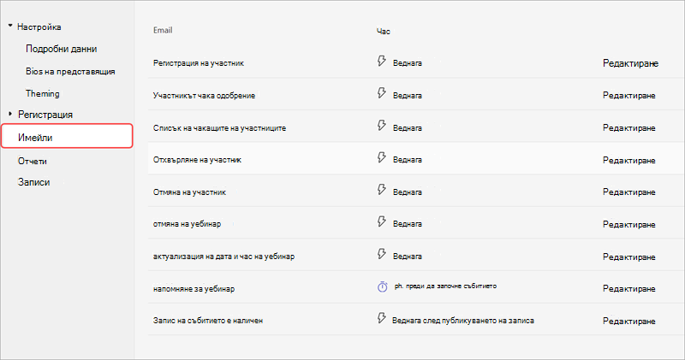Expand the Регистрация section arrow
This screenshot has width=685, height=360.
10,114
